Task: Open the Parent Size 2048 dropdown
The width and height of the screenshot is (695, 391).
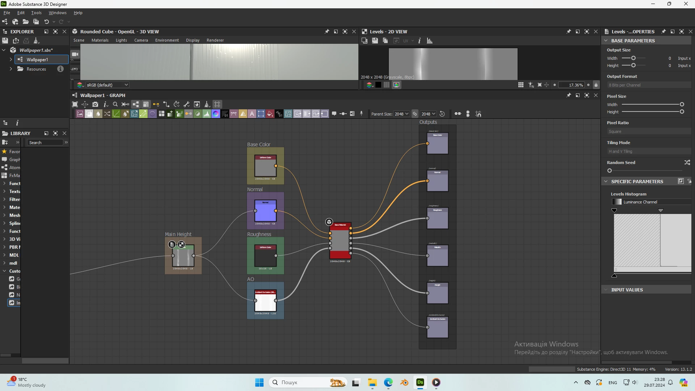Action: (401, 114)
